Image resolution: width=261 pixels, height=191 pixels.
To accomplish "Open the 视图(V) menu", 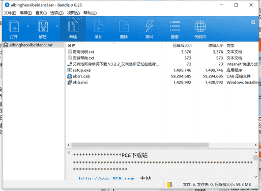I will pyautogui.click(x=73, y=13).
